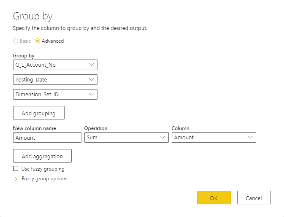Click the Add grouping button
The height and width of the screenshot is (217, 284).
point(39,113)
